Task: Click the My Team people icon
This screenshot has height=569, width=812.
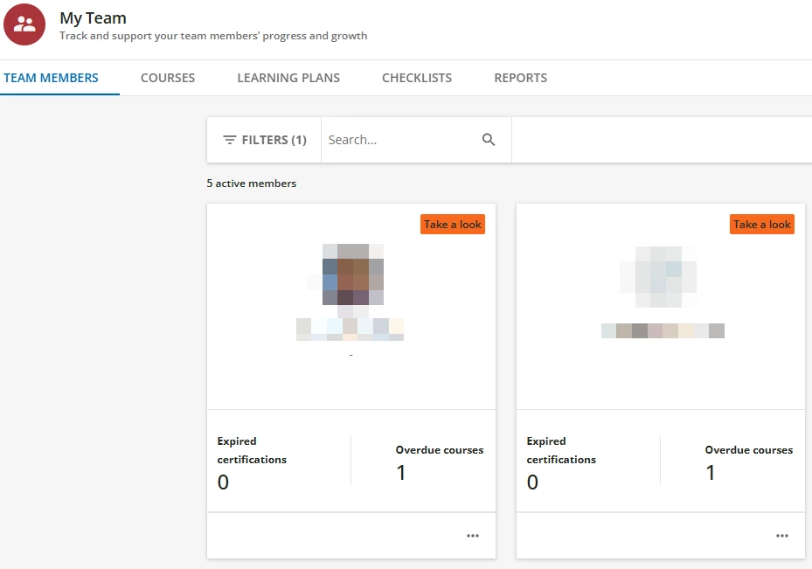Action: tap(24, 24)
